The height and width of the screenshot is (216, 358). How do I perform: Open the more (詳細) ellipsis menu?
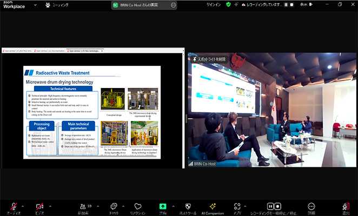(x=311, y=206)
